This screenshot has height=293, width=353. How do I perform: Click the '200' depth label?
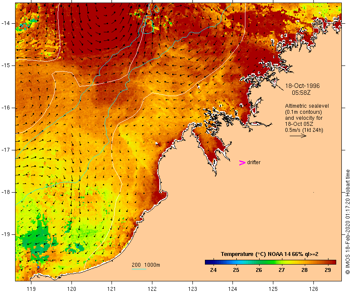click(x=136, y=265)
